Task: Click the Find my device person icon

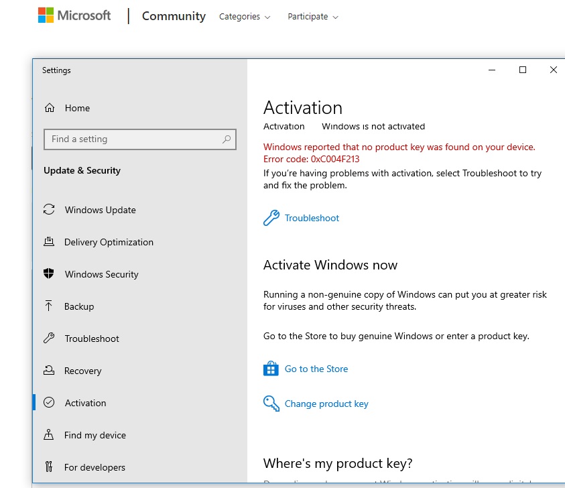Action: tap(49, 434)
